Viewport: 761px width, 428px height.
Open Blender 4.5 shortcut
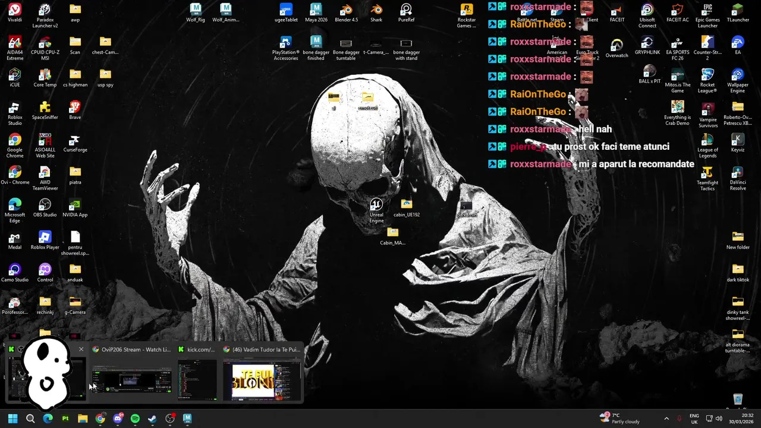click(346, 13)
